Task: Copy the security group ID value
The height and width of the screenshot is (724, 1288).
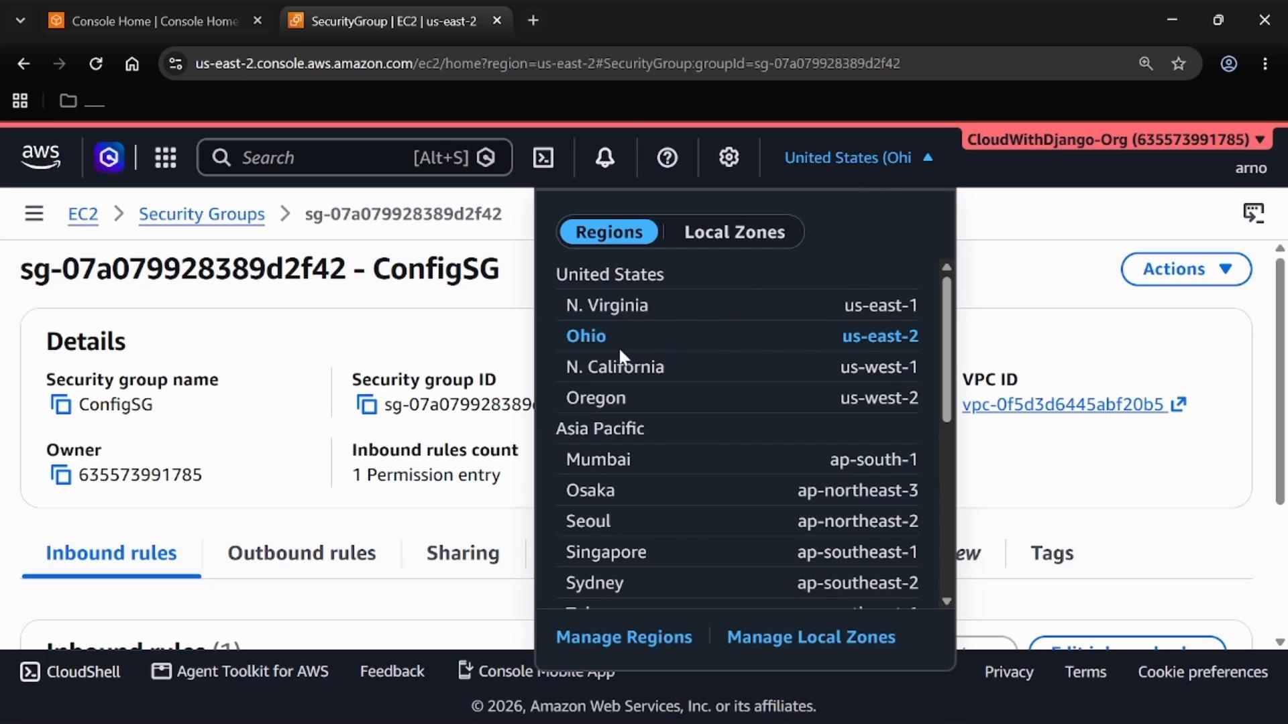Action: [x=367, y=405]
